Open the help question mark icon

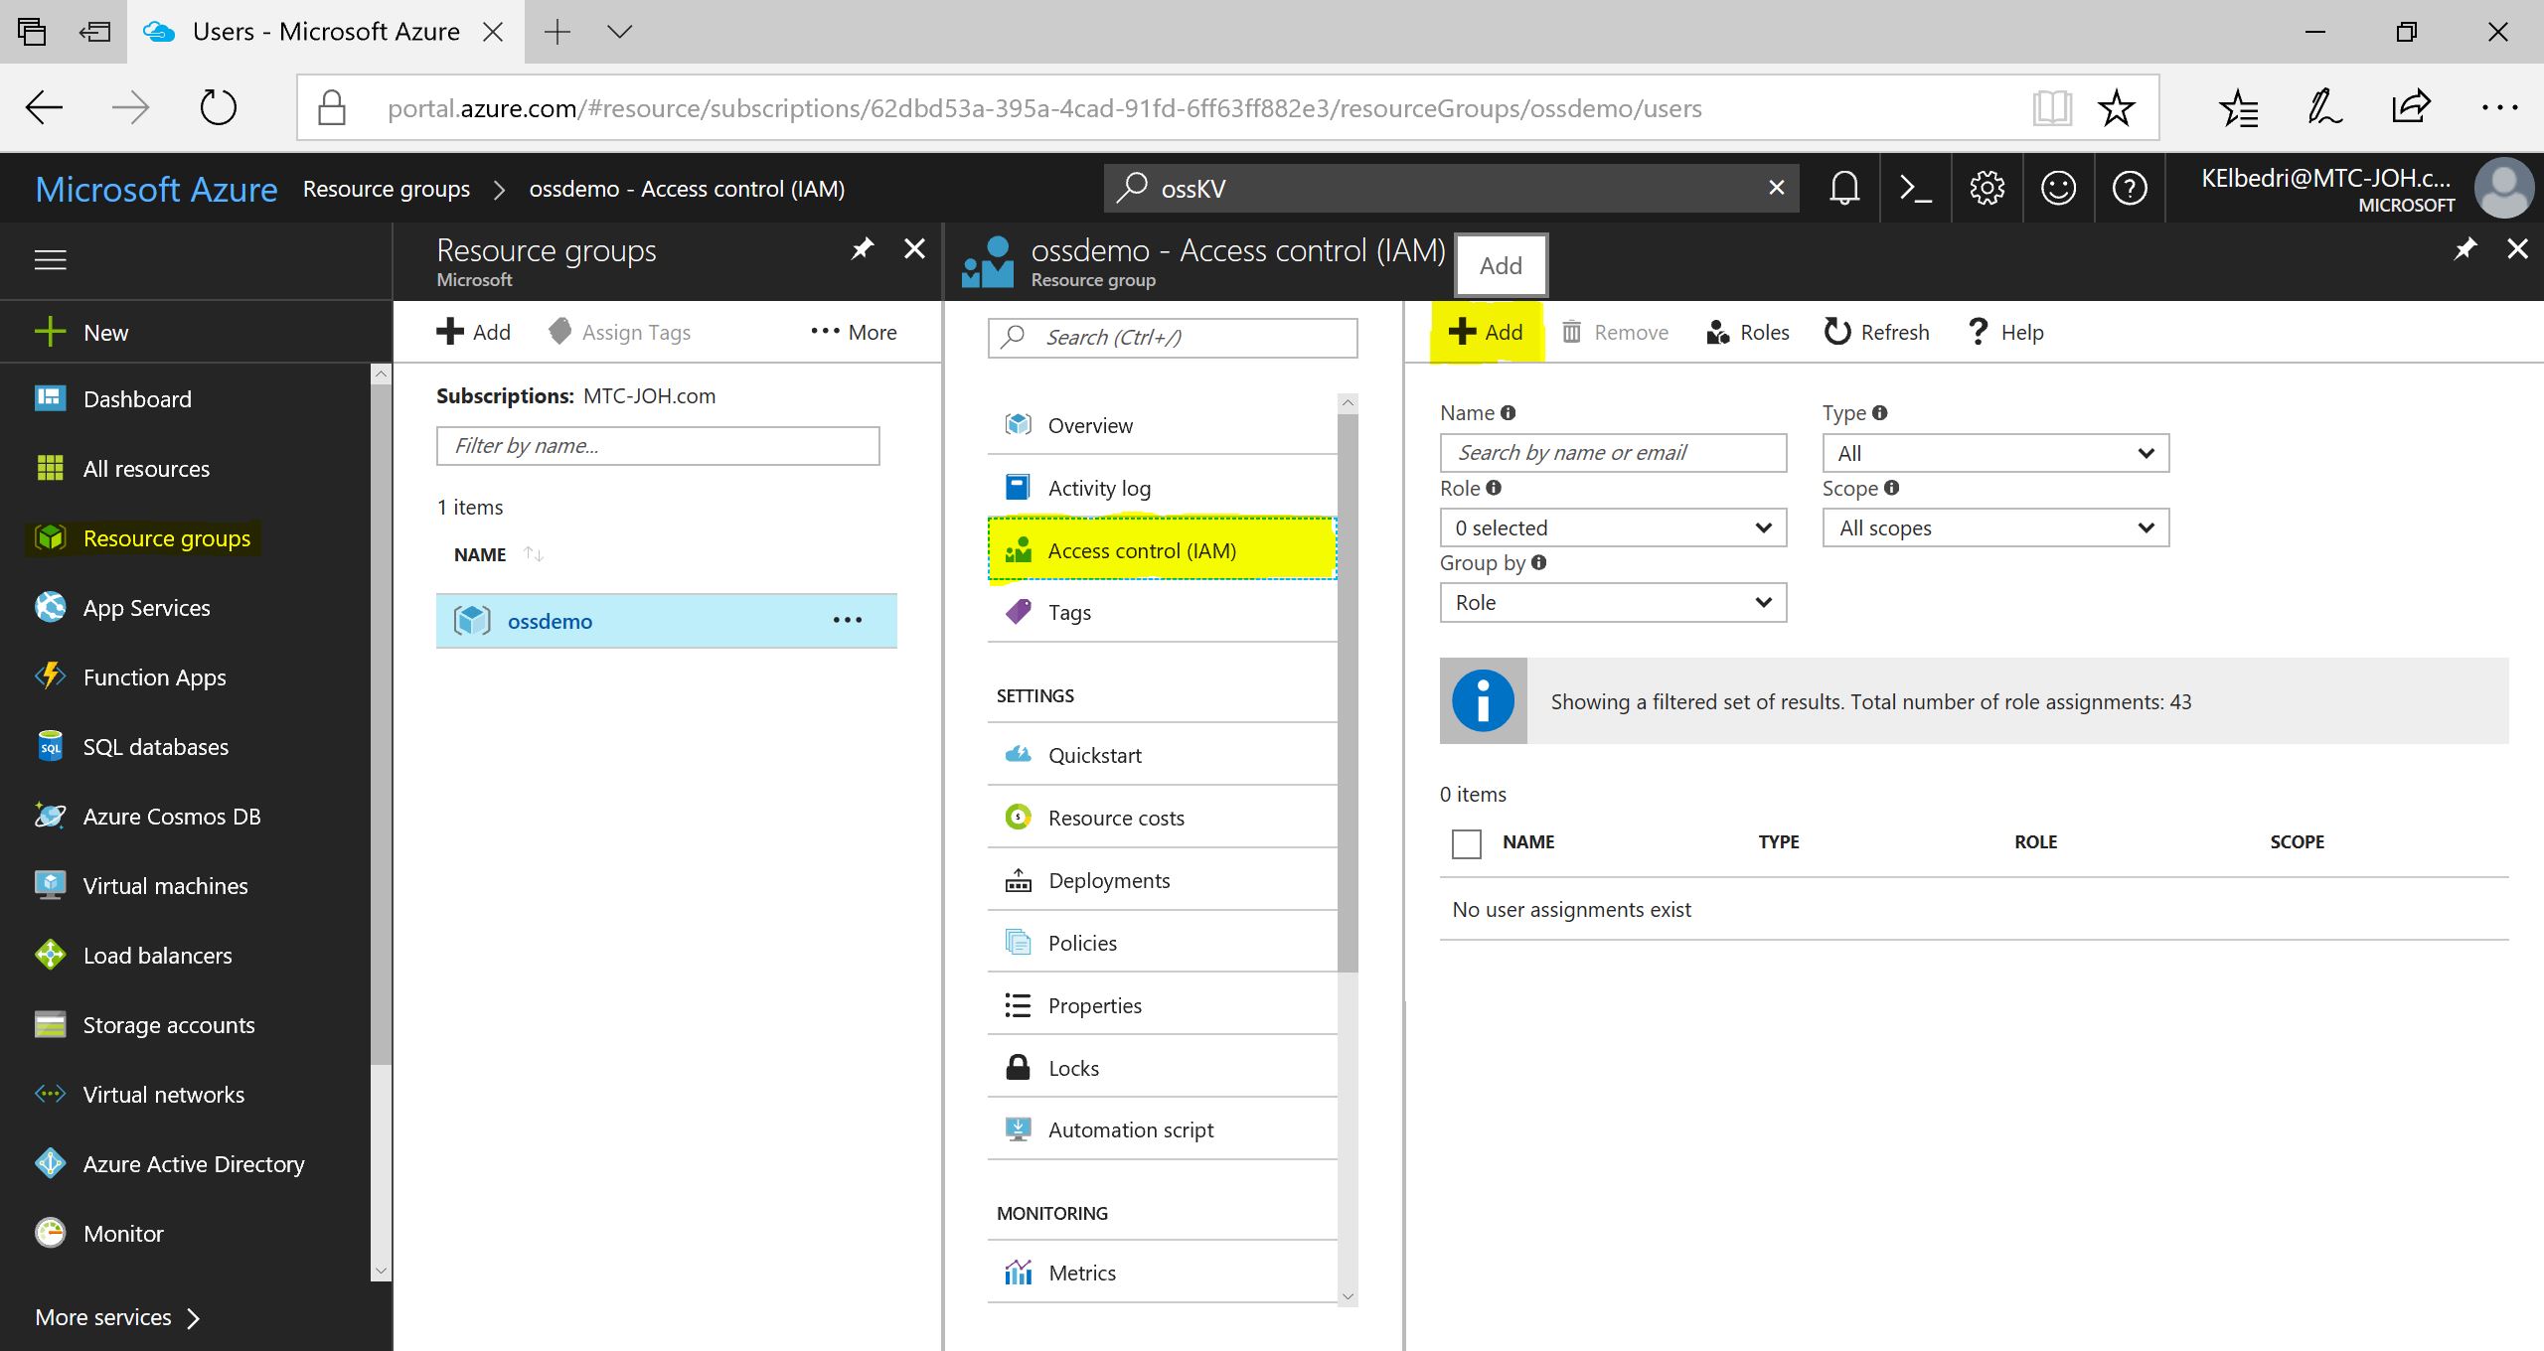tap(2130, 188)
